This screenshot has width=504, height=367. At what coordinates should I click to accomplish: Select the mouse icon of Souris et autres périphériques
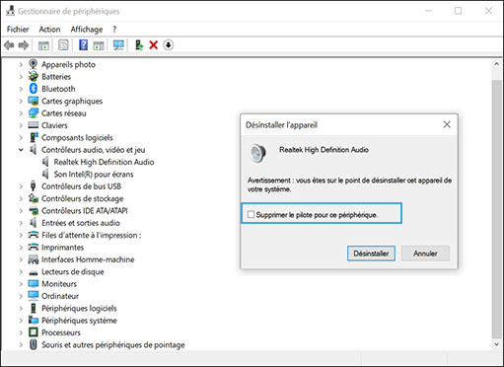(34, 344)
